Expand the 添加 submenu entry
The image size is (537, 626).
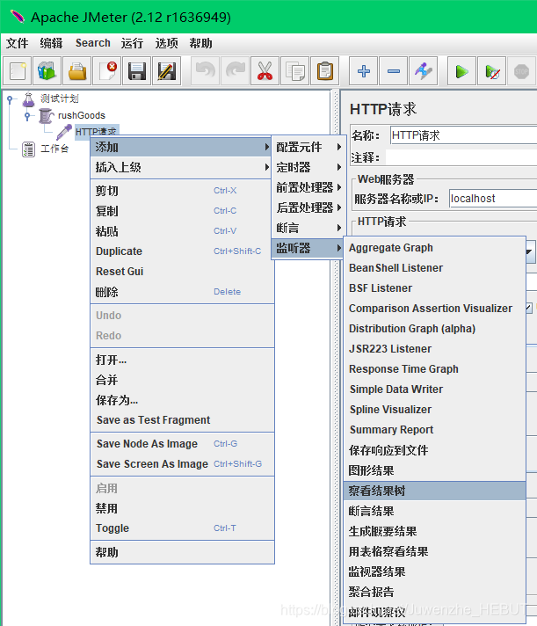(182, 147)
